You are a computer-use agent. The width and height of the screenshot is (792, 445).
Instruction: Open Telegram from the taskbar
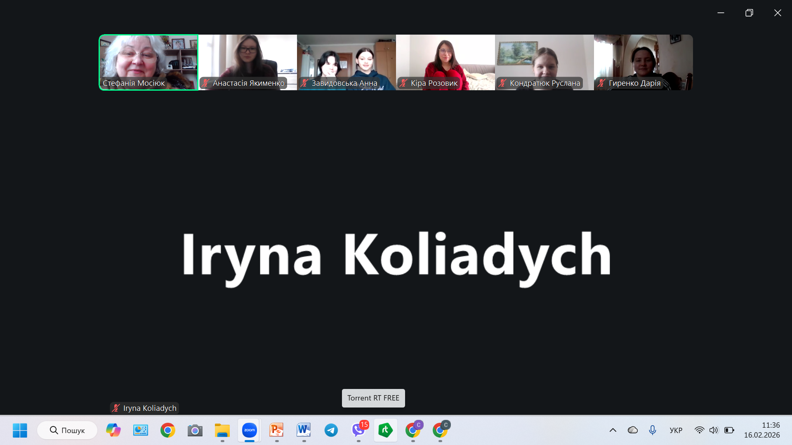coord(331,430)
